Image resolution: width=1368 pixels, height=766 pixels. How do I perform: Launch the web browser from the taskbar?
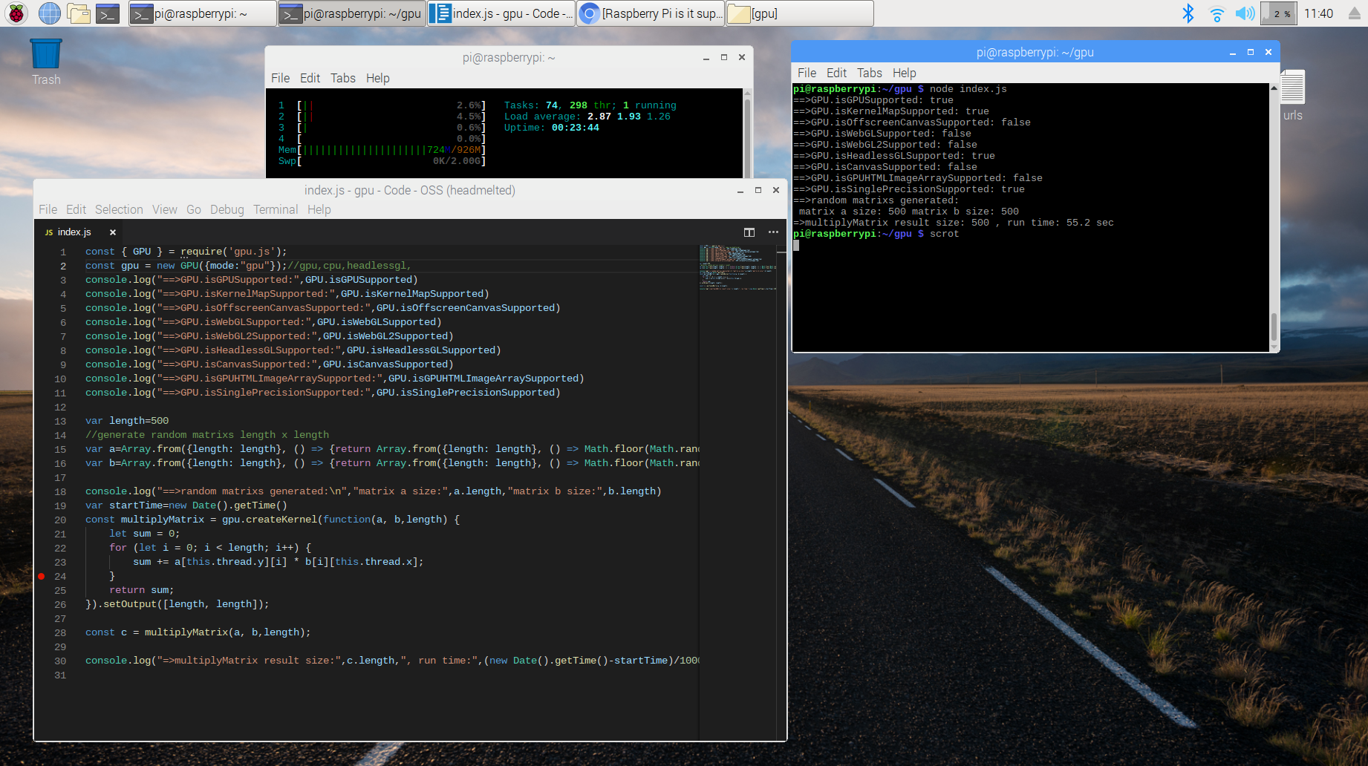48,13
